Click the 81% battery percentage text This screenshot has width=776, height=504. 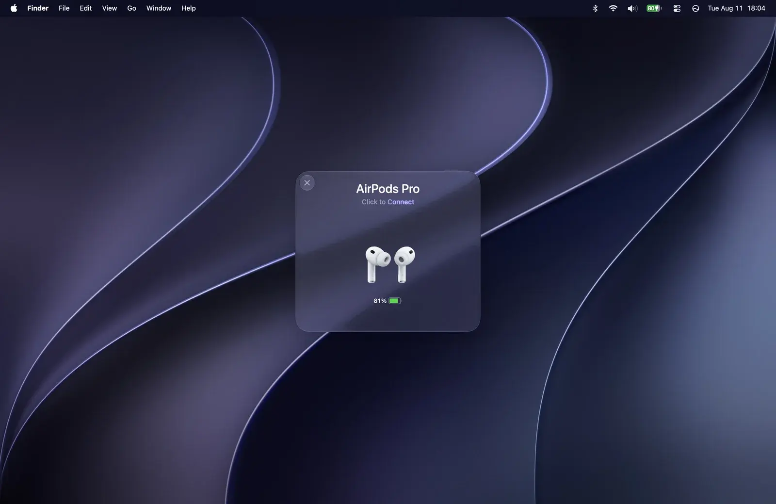point(380,301)
